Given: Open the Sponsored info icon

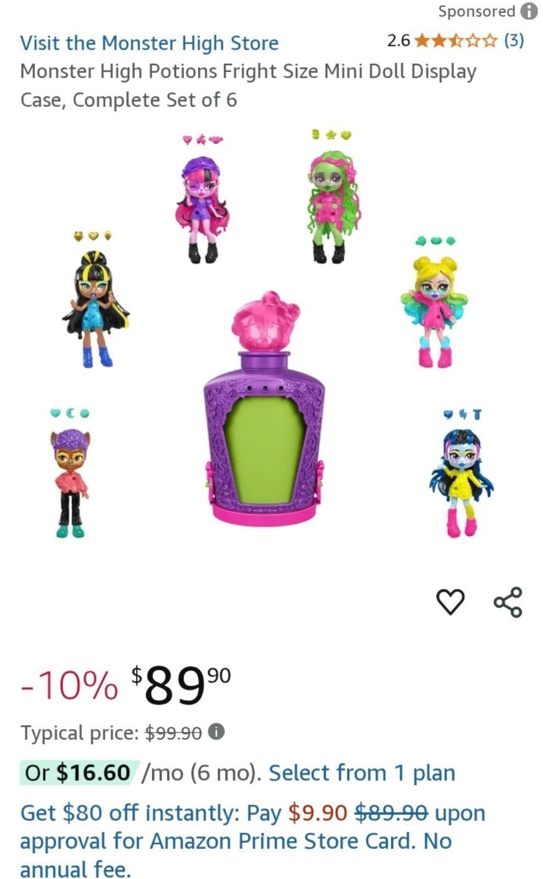Looking at the screenshot, I should point(529,12).
